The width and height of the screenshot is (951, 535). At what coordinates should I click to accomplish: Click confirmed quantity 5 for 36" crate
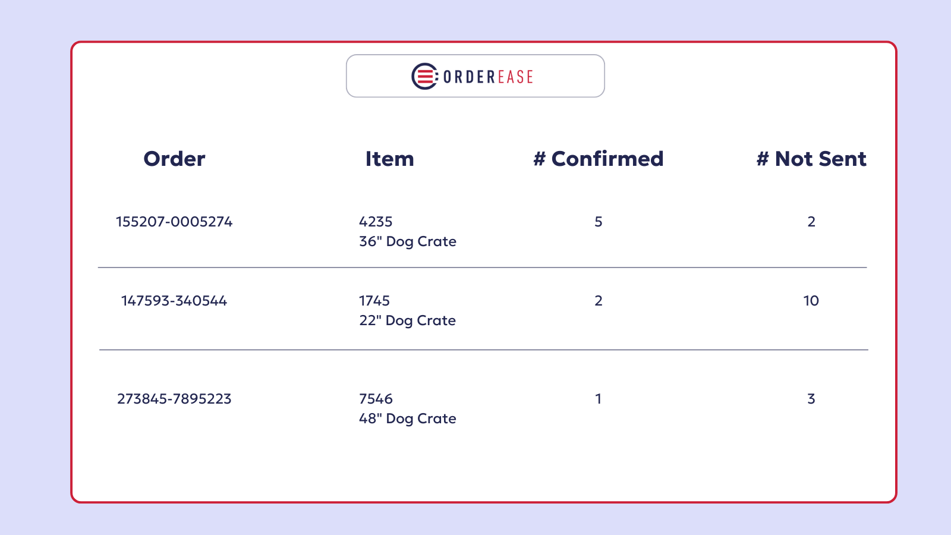[599, 222]
